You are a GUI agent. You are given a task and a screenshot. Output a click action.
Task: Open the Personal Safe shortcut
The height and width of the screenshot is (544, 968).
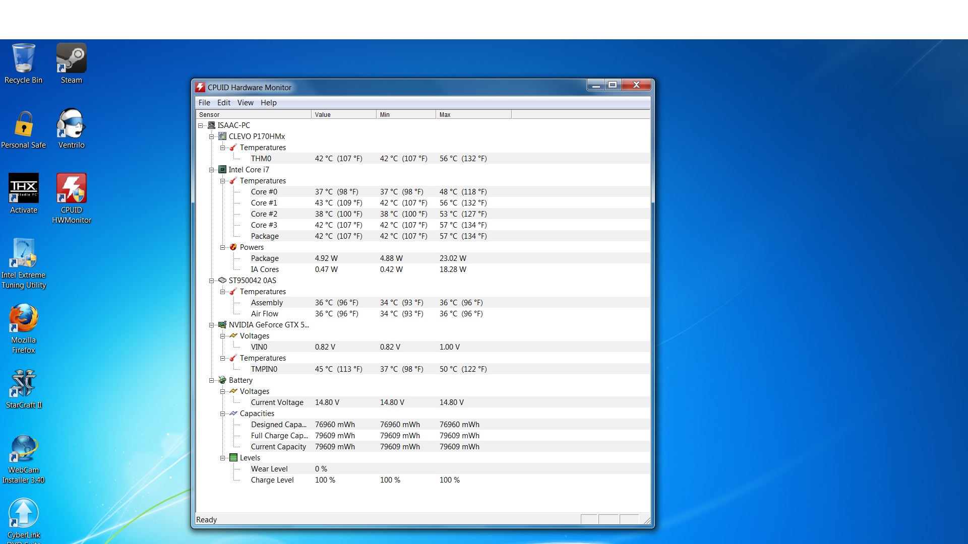pos(23,129)
